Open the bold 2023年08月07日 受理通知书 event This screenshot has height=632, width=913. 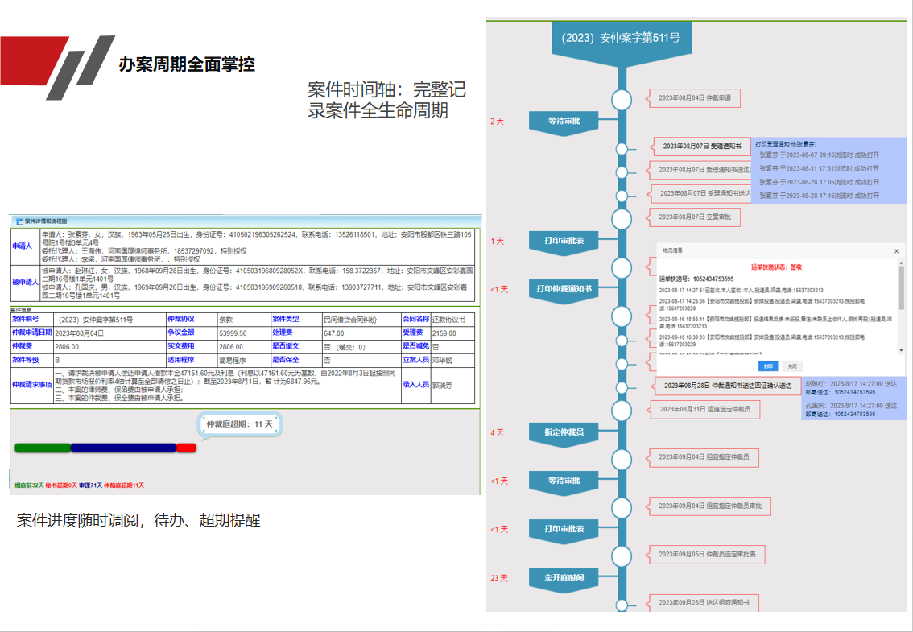[700, 147]
